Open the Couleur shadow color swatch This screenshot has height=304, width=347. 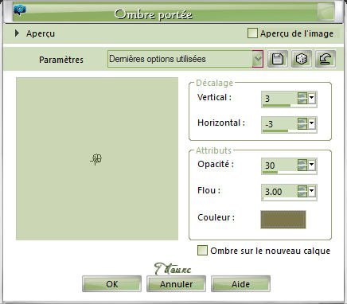(283, 220)
